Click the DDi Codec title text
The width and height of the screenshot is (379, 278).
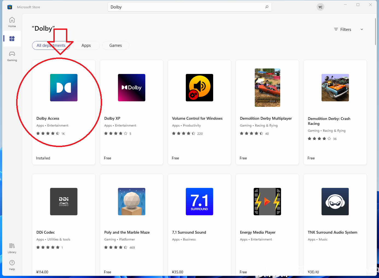[x=46, y=232]
